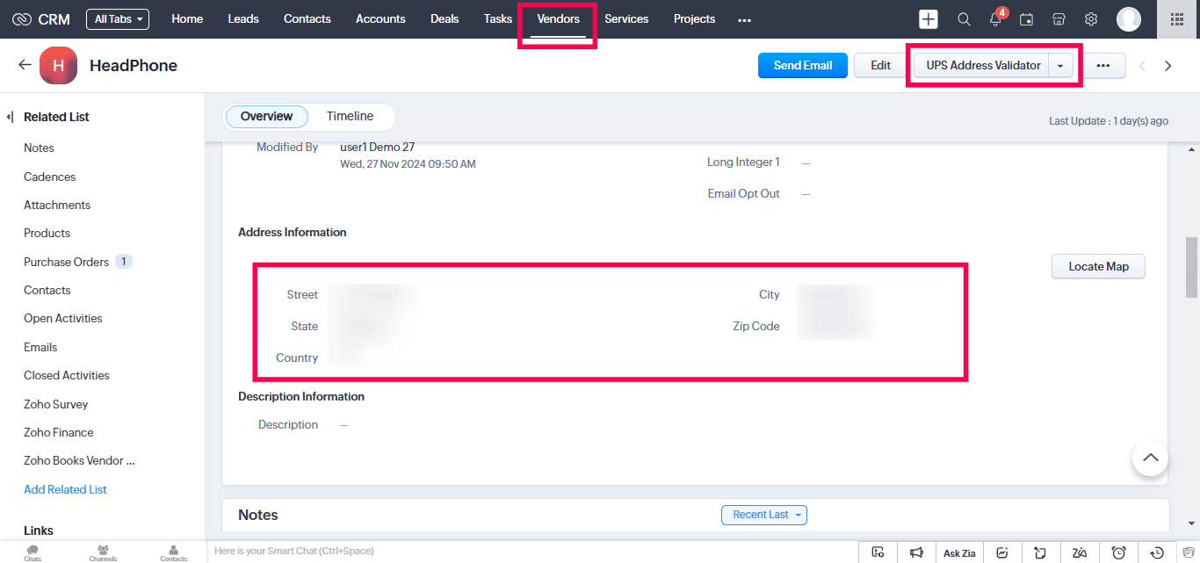Open the user profile avatar
This screenshot has width=1200, height=563.
tap(1129, 19)
